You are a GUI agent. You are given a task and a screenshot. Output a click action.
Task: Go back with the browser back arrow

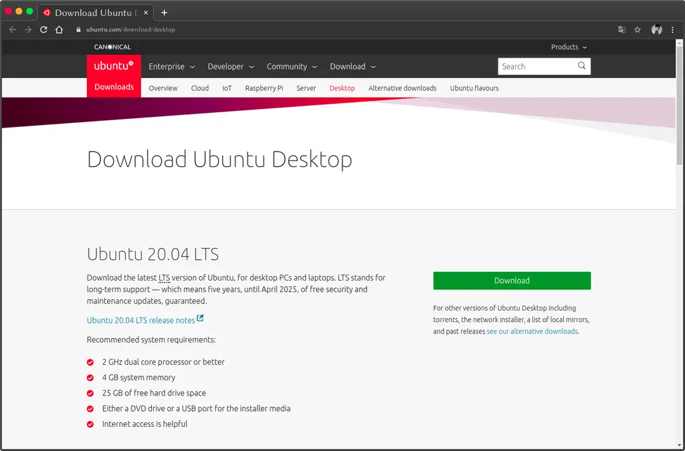13,29
